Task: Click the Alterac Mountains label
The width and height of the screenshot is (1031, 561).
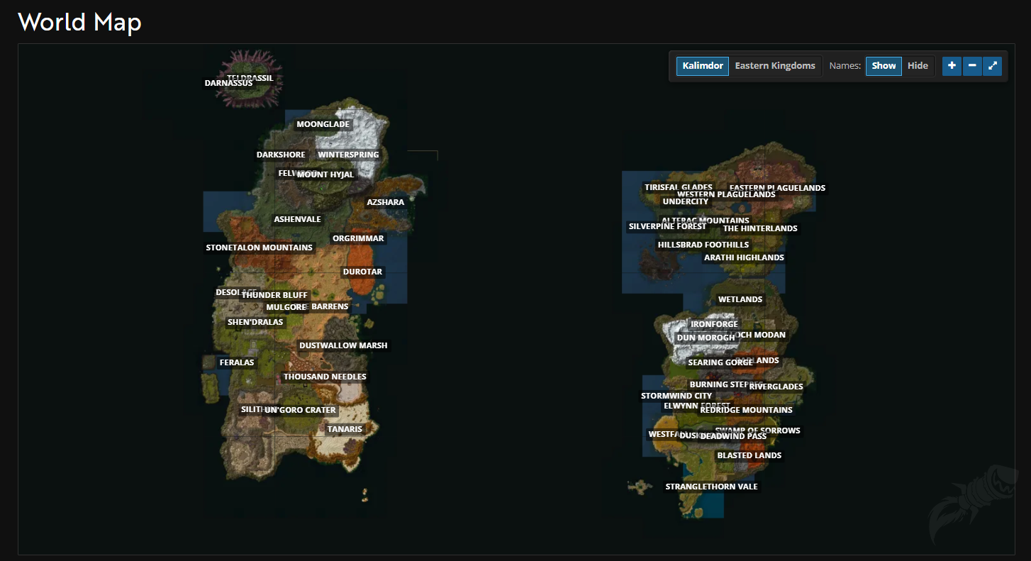Action: tap(706, 221)
